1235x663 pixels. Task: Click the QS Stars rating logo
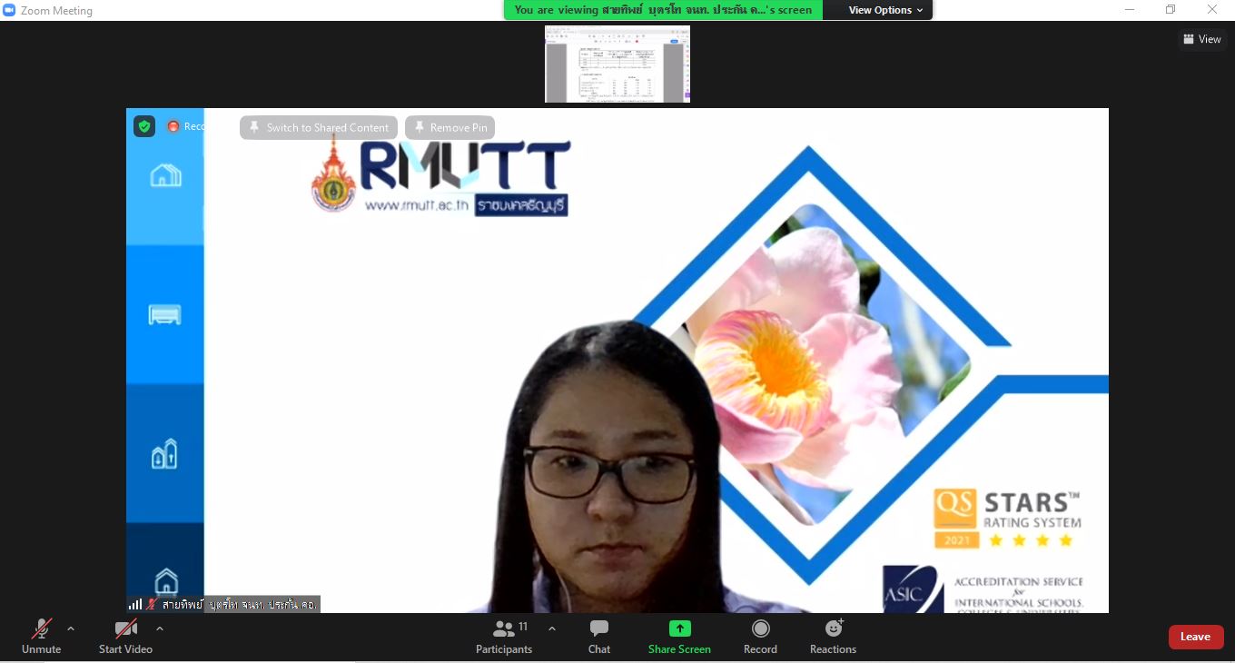tap(1008, 519)
